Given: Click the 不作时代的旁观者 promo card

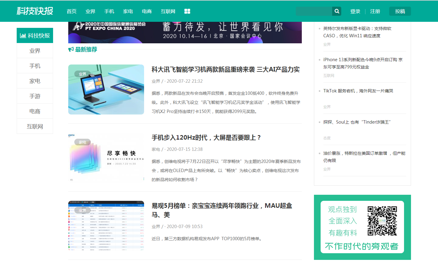Looking at the screenshot, I should click(362, 227).
